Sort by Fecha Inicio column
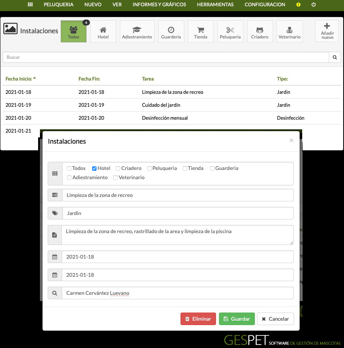344x348 pixels. 20,79
